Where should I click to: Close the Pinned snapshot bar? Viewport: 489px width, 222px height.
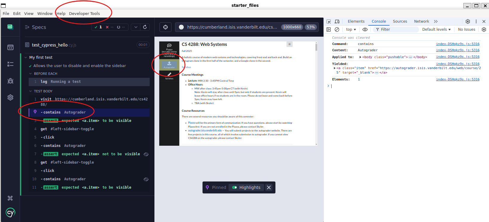click(269, 187)
